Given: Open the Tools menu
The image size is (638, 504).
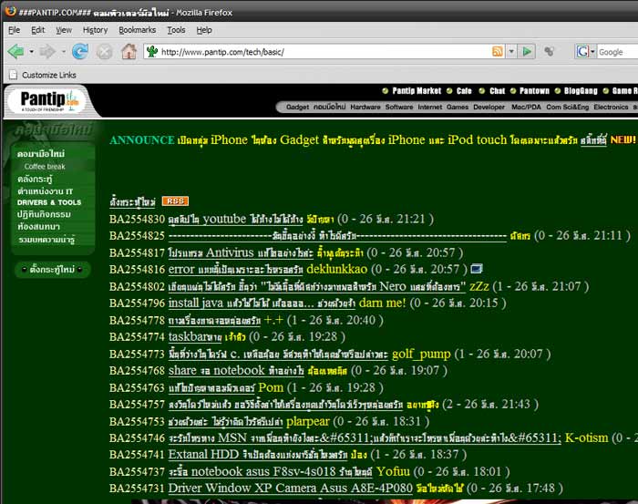Looking at the screenshot, I should tap(176, 30).
